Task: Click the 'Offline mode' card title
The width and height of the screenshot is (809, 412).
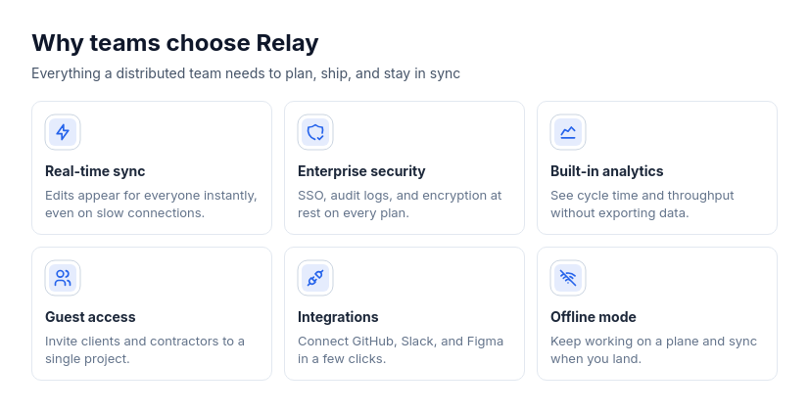Action: 594,317
